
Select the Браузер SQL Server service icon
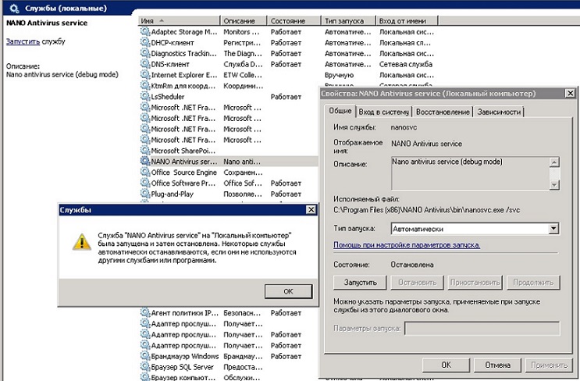pyautogui.click(x=145, y=367)
